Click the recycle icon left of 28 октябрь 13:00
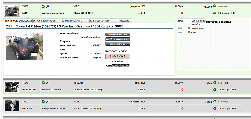This screenshot has width=251, height=119. click(x=215, y=108)
